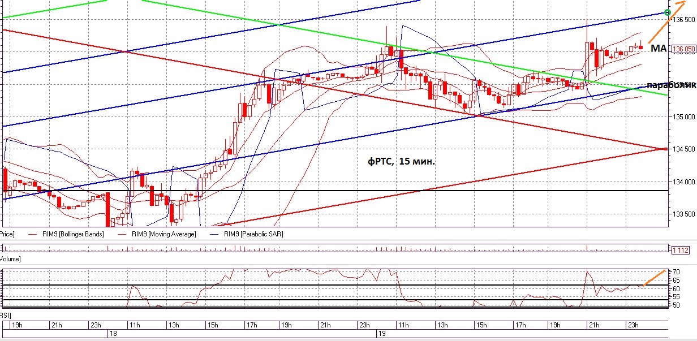This screenshot has width=697, height=341.
Task: Click the RSI scale value 70
Action: point(676,272)
